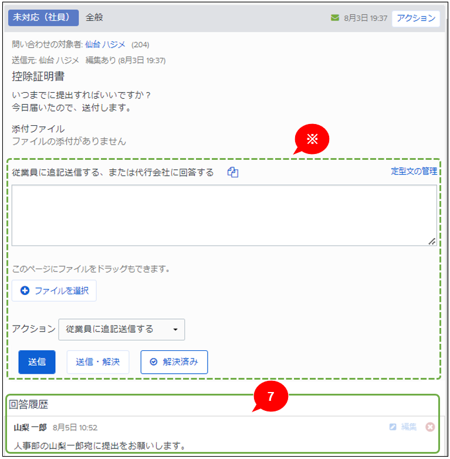The width and height of the screenshot is (450, 459).
Task: Click the text area corner grip
Action: tap(432, 241)
